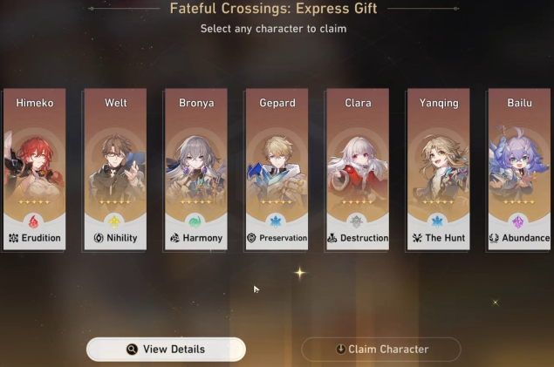Choose the Bronya character portrait
The image size is (554, 367).
[196, 167]
